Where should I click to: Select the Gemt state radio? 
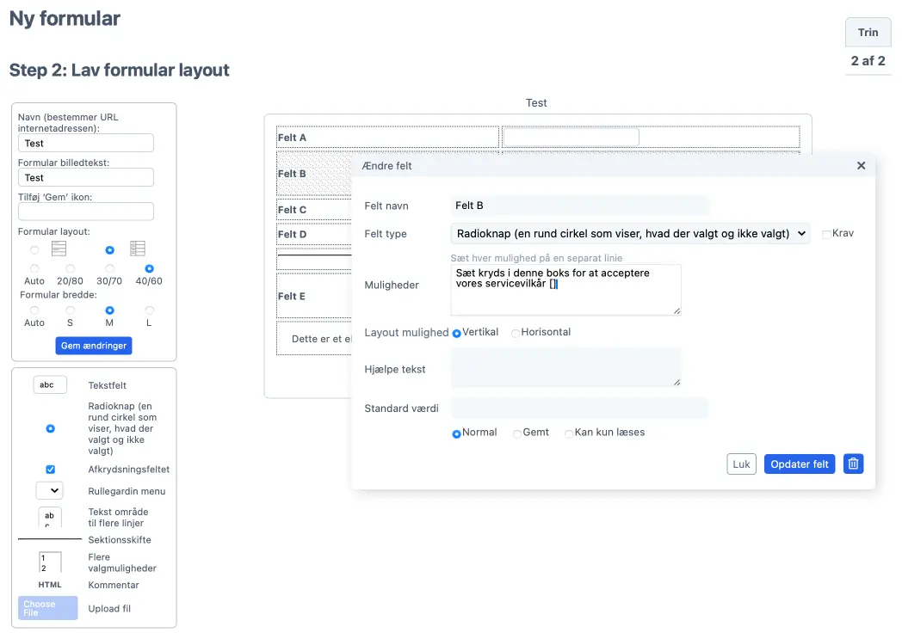click(x=517, y=433)
